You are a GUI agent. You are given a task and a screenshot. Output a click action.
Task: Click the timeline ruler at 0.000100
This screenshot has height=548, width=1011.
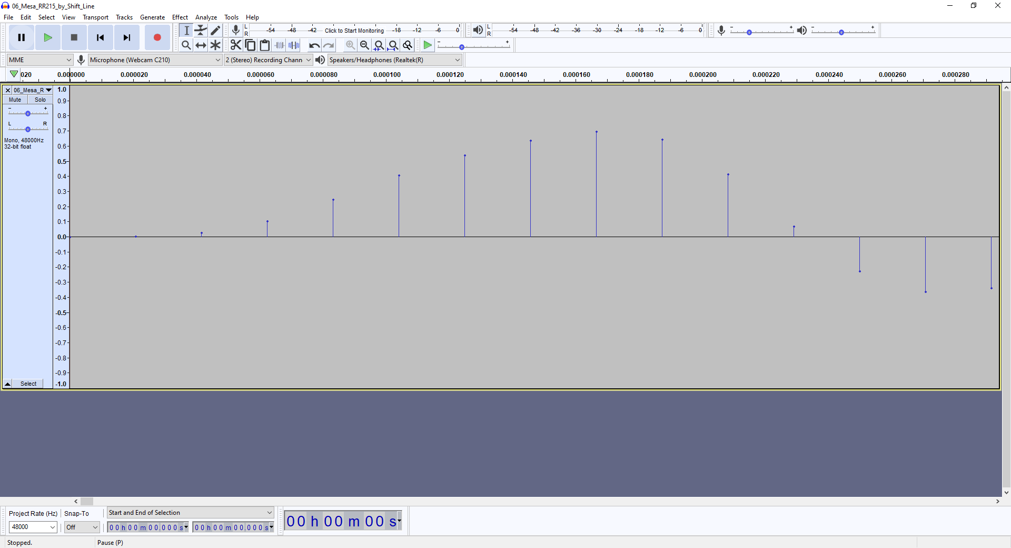coord(386,74)
